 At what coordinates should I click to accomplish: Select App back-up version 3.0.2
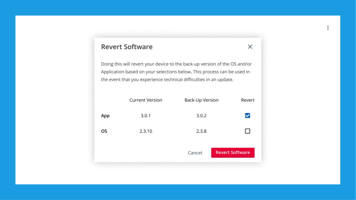click(x=201, y=116)
